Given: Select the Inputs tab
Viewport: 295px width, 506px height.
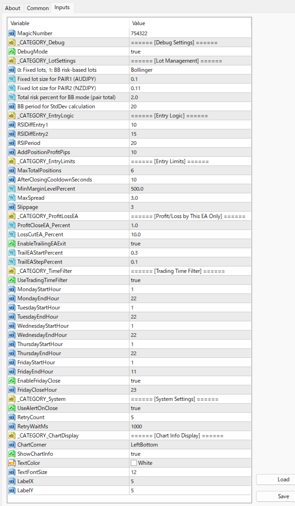Looking at the screenshot, I should click(x=62, y=7).
